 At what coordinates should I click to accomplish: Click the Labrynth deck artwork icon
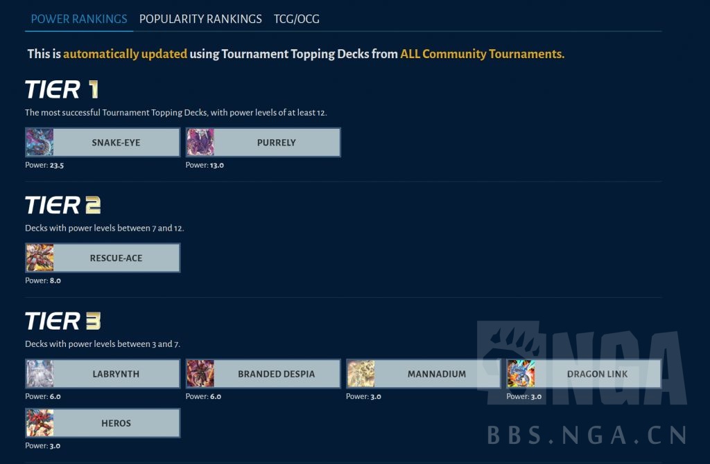tap(40, 374)
